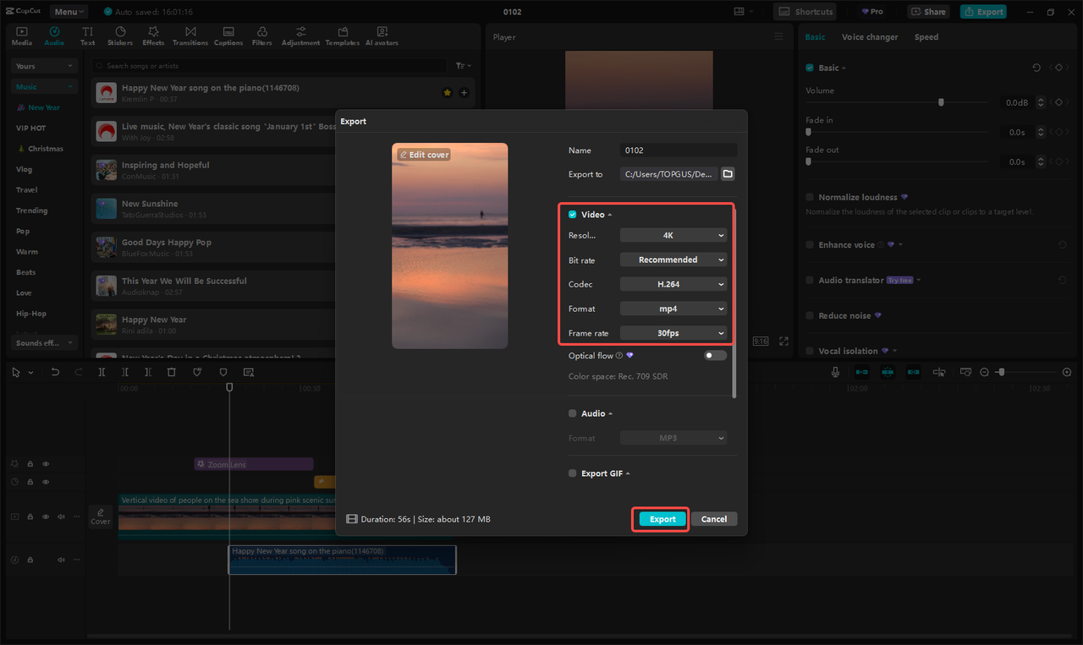Click the Player fullscreen icon

[783, 342]
